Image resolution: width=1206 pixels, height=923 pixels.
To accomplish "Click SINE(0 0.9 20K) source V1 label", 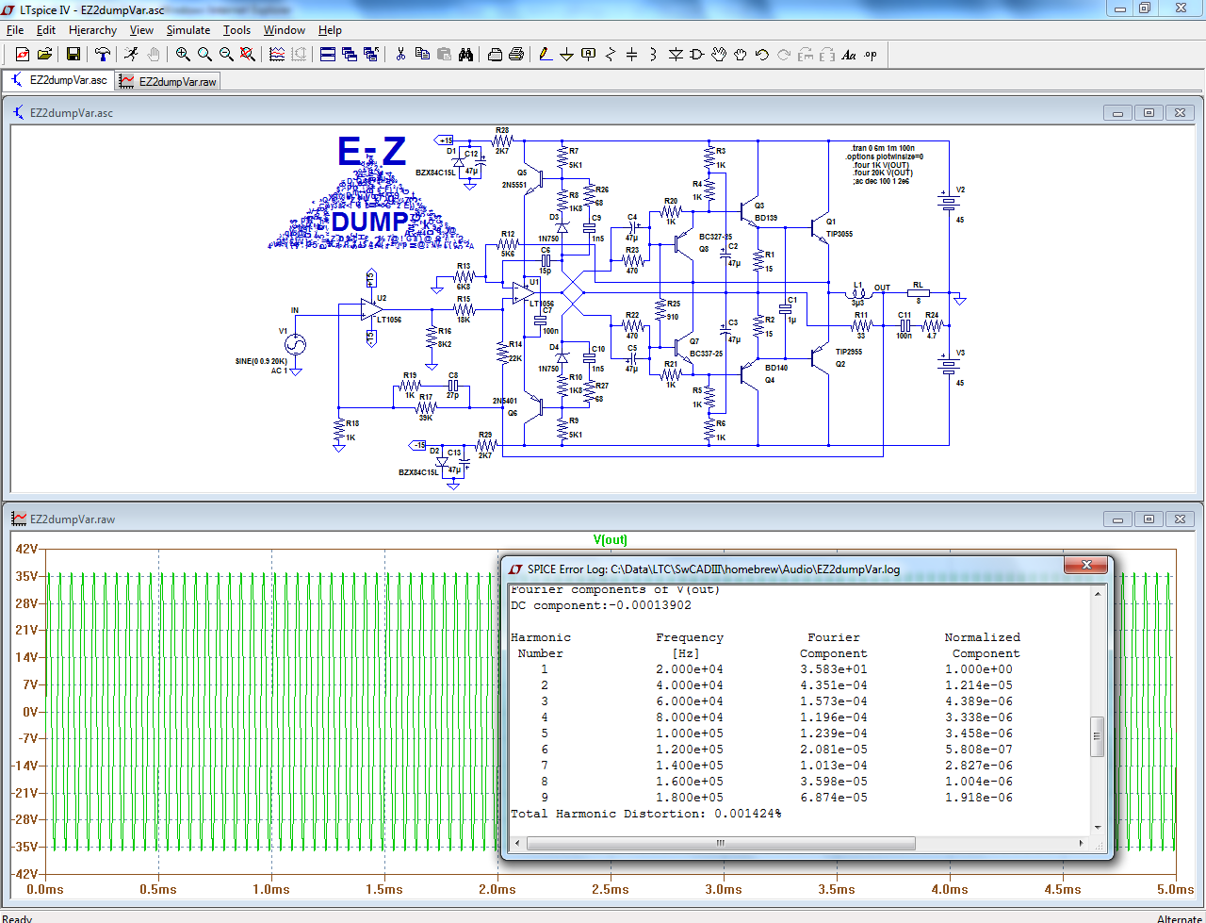I will point(261,361).
